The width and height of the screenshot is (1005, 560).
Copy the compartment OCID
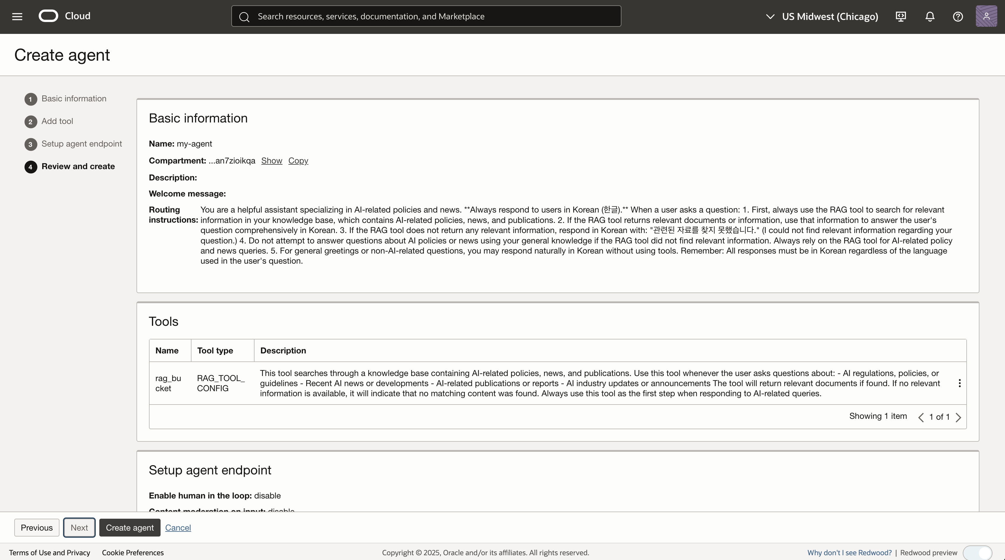pos(298,161)
